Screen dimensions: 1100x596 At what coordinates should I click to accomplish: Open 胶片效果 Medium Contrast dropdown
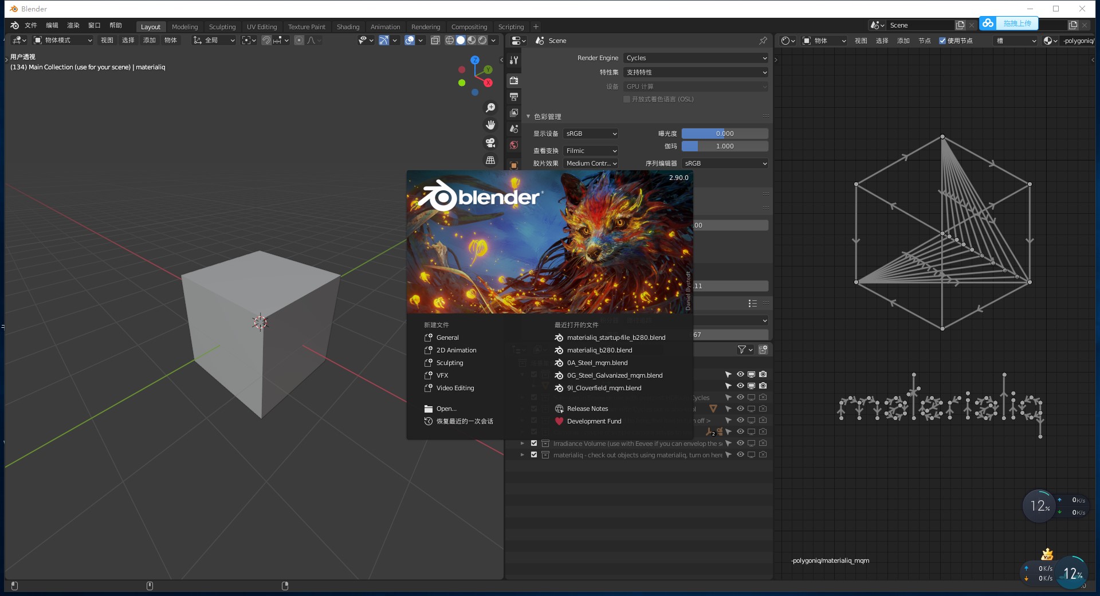click(x=591, y=163)
